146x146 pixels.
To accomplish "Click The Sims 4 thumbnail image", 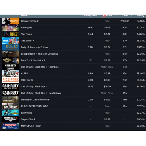I will click(11, 41).
